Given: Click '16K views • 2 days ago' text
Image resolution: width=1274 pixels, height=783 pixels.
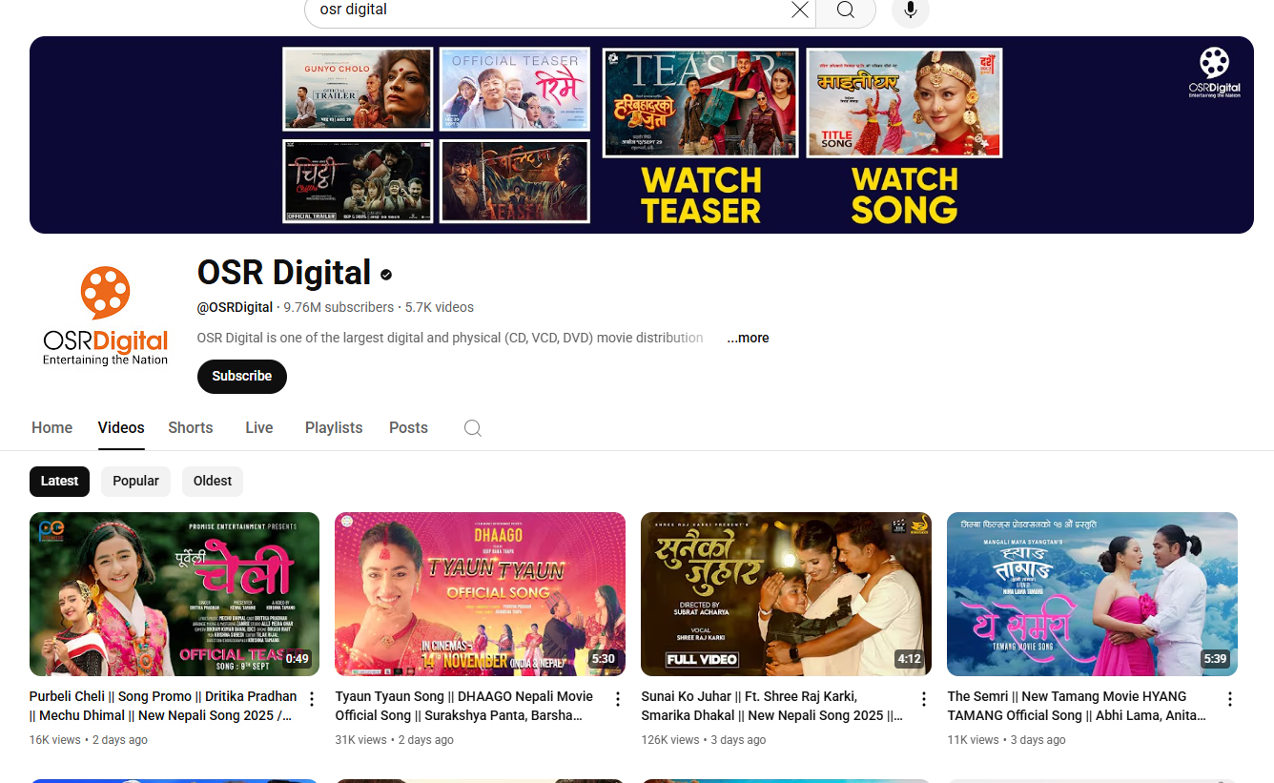Looking at the screenshot, I should [89, 740].
